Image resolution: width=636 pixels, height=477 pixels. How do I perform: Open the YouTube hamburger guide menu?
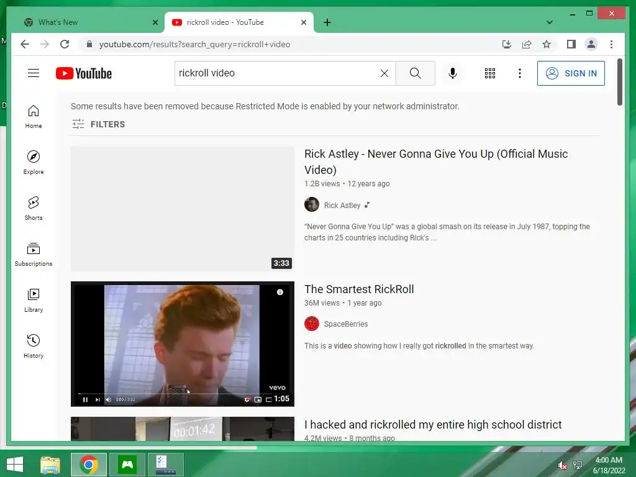(x=34, y=73)
